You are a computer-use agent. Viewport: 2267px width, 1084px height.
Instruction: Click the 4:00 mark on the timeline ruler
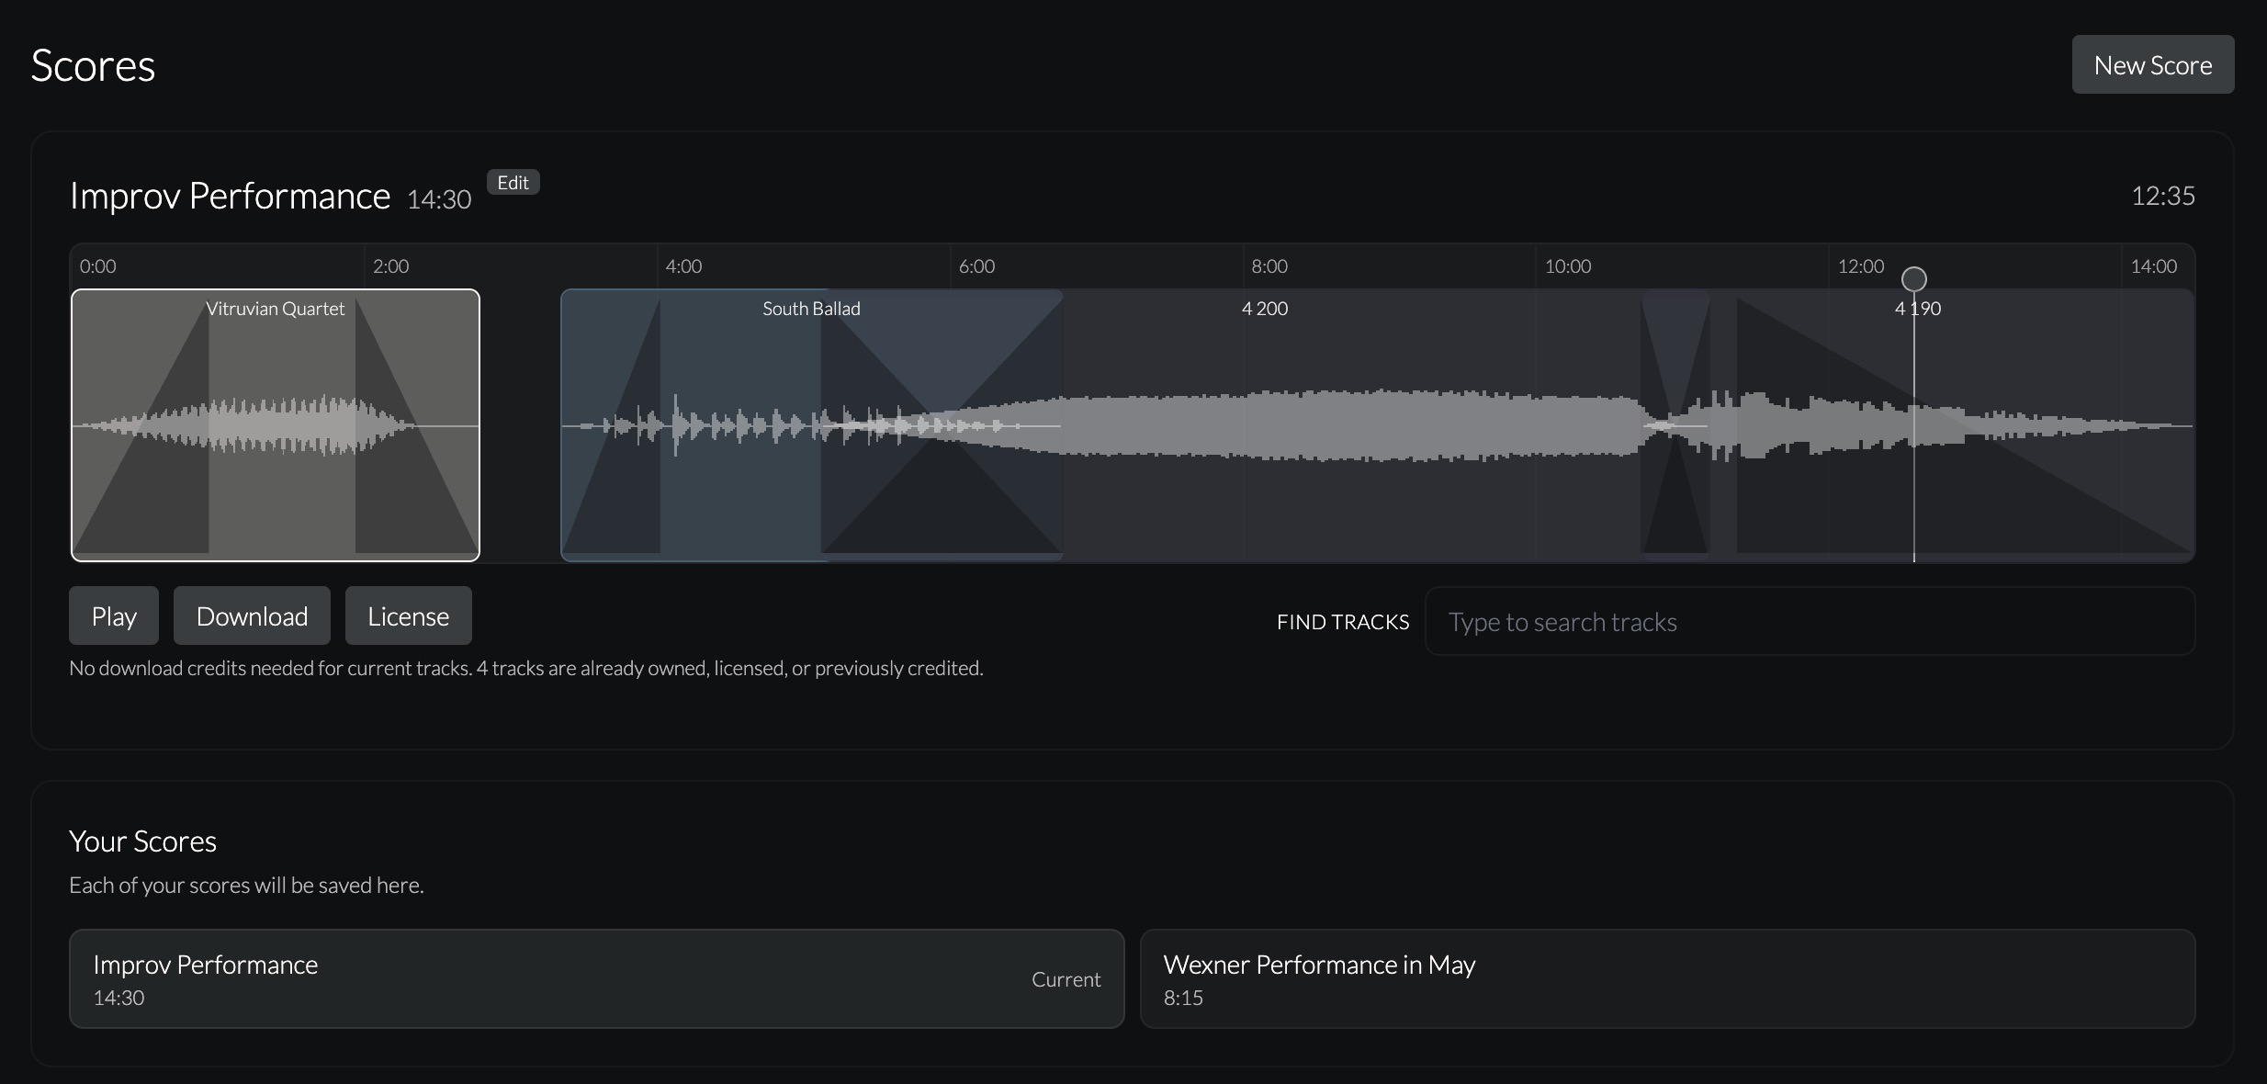coord(683,266)
